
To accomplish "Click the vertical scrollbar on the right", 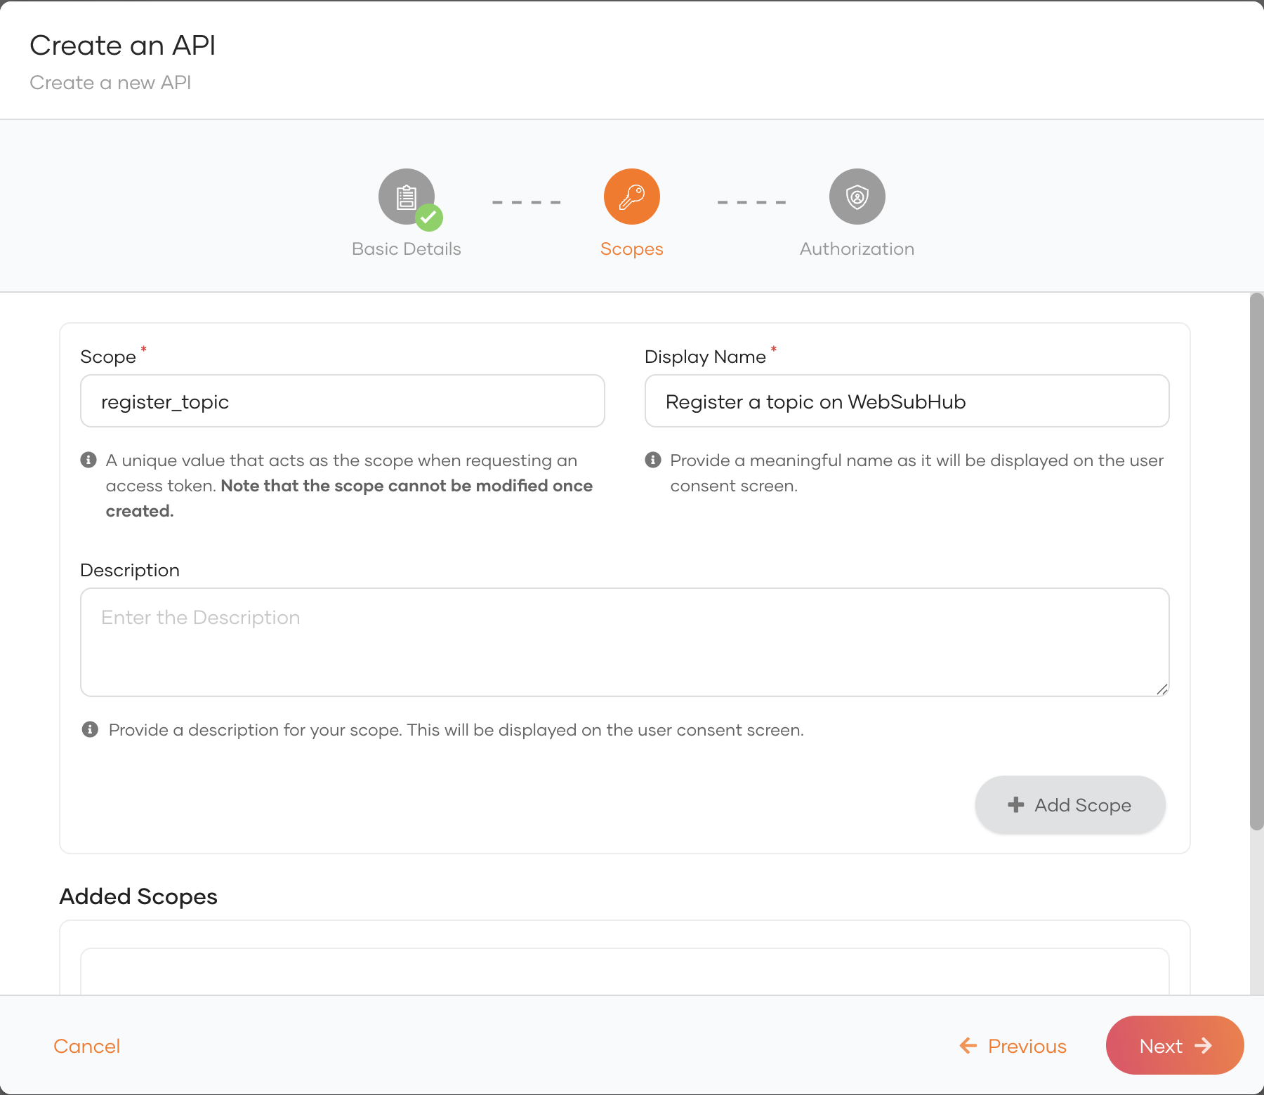I will point(1256,562).
